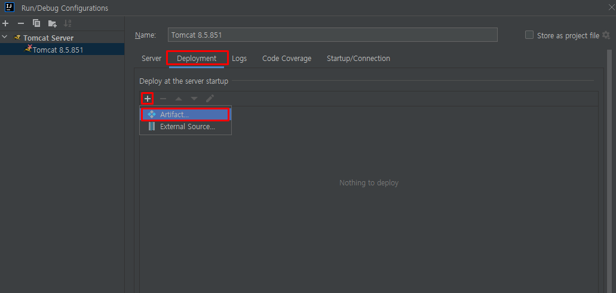This screenshot has height=293, width=616.
Task: Edit deployment item pencil icon
Action: [x=210, y=98]
